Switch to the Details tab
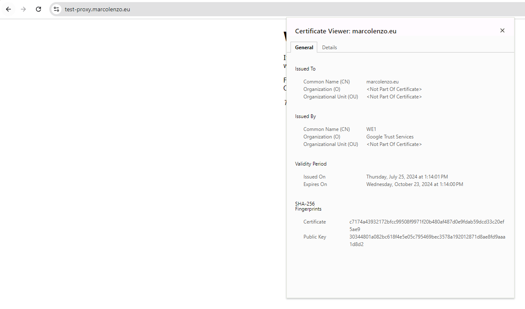Viewport: 525px width, 309px height. click(x=329, y=47)
